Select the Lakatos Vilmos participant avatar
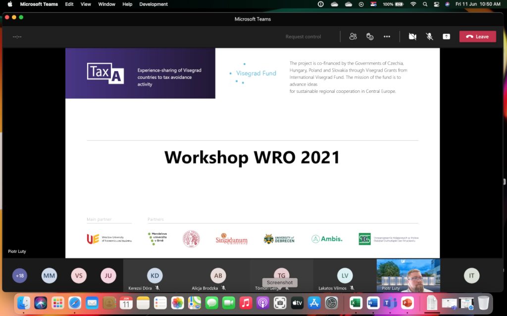Image resolution: width=507 pixels, height=316 pixels. 345,276
